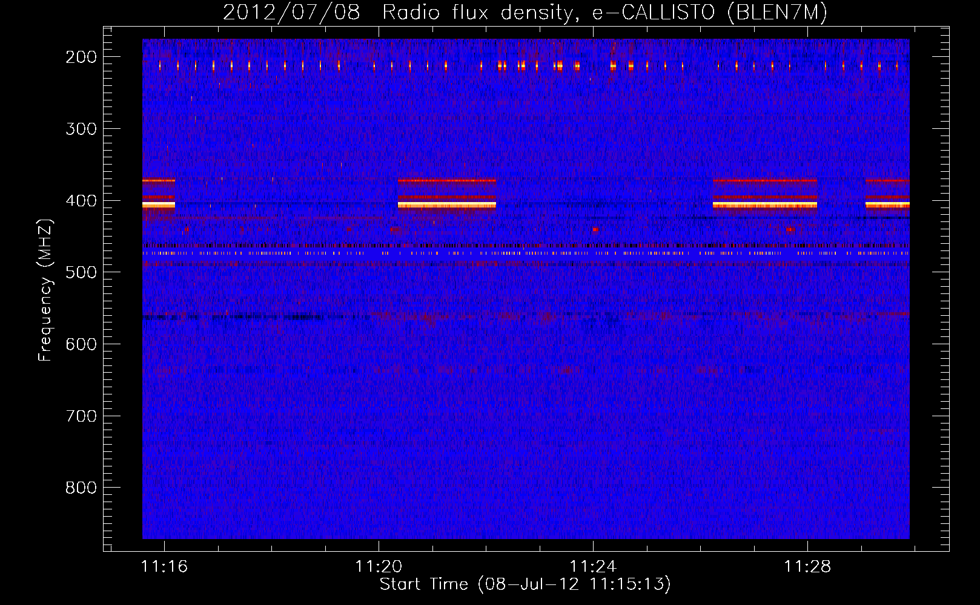Click the date 2012/07/08 in the title
Screen dimensions: 980x605
tap(291, 12)
